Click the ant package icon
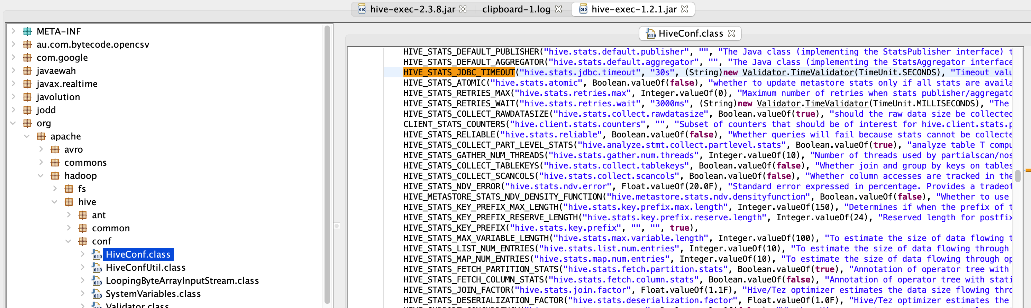1031x308 pixels. pos(83,215)
